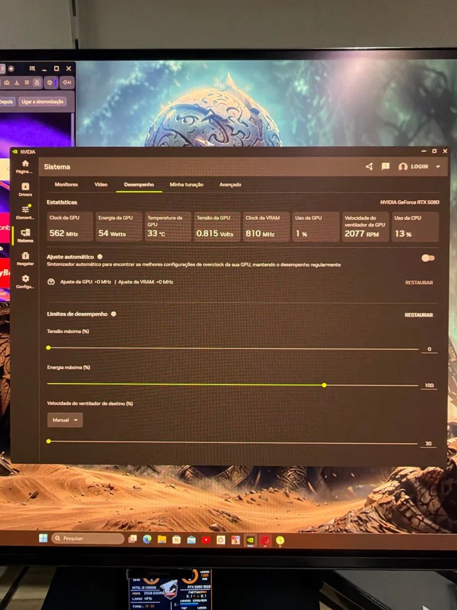Click the NVIDIA app icon on taskbar

click(x=250, y=540)
